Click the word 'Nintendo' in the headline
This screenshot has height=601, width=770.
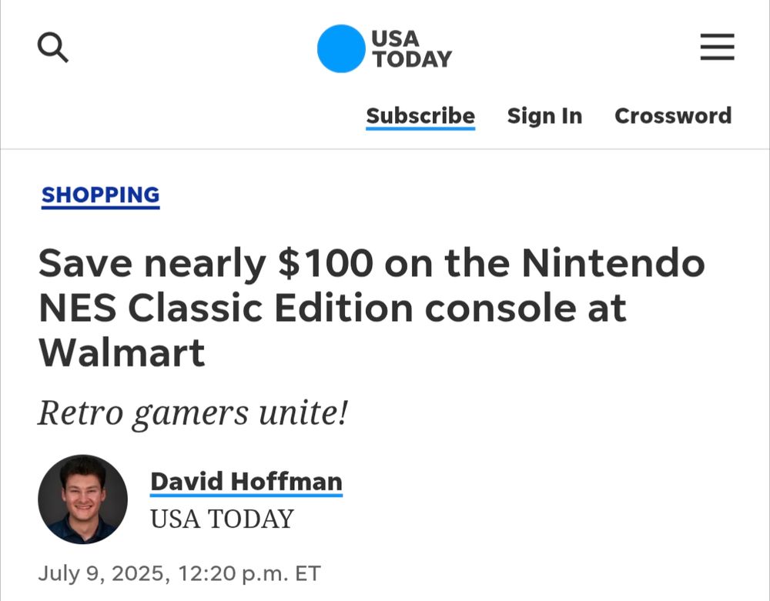coord(613,264)
